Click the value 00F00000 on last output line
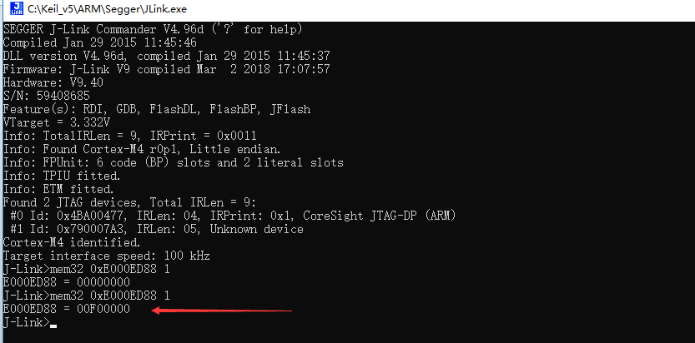The image size is (695, 343). click(103, 309)
